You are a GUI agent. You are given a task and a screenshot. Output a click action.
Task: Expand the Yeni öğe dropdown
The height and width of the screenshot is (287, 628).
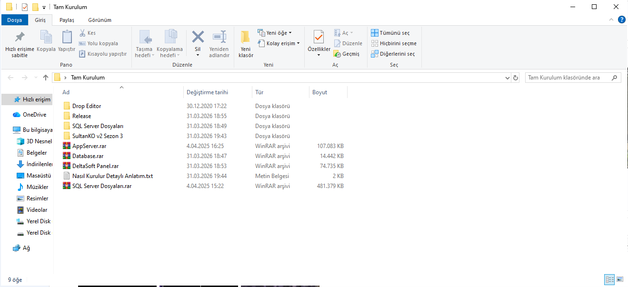[x=275, y=33]
